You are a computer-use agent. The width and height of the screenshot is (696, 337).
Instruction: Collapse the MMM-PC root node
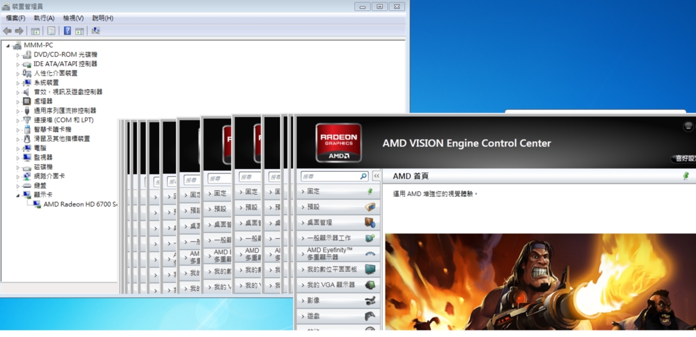(x=8, y=46)
